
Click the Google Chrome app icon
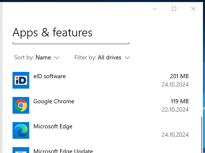tap(21, 105)
